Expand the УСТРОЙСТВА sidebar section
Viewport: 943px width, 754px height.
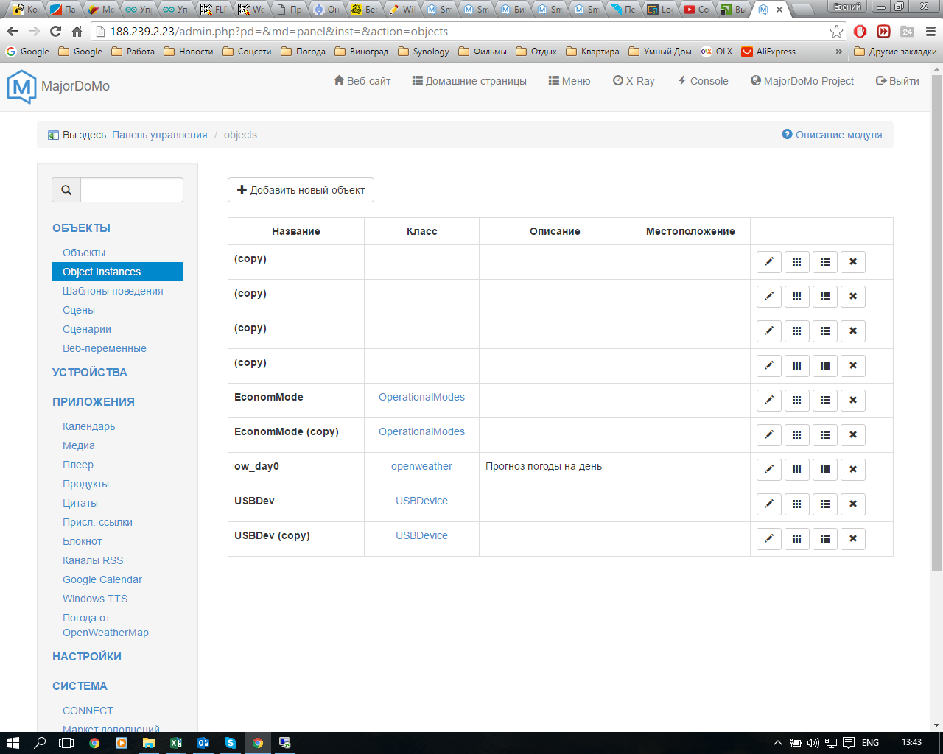tap(90, 373)
